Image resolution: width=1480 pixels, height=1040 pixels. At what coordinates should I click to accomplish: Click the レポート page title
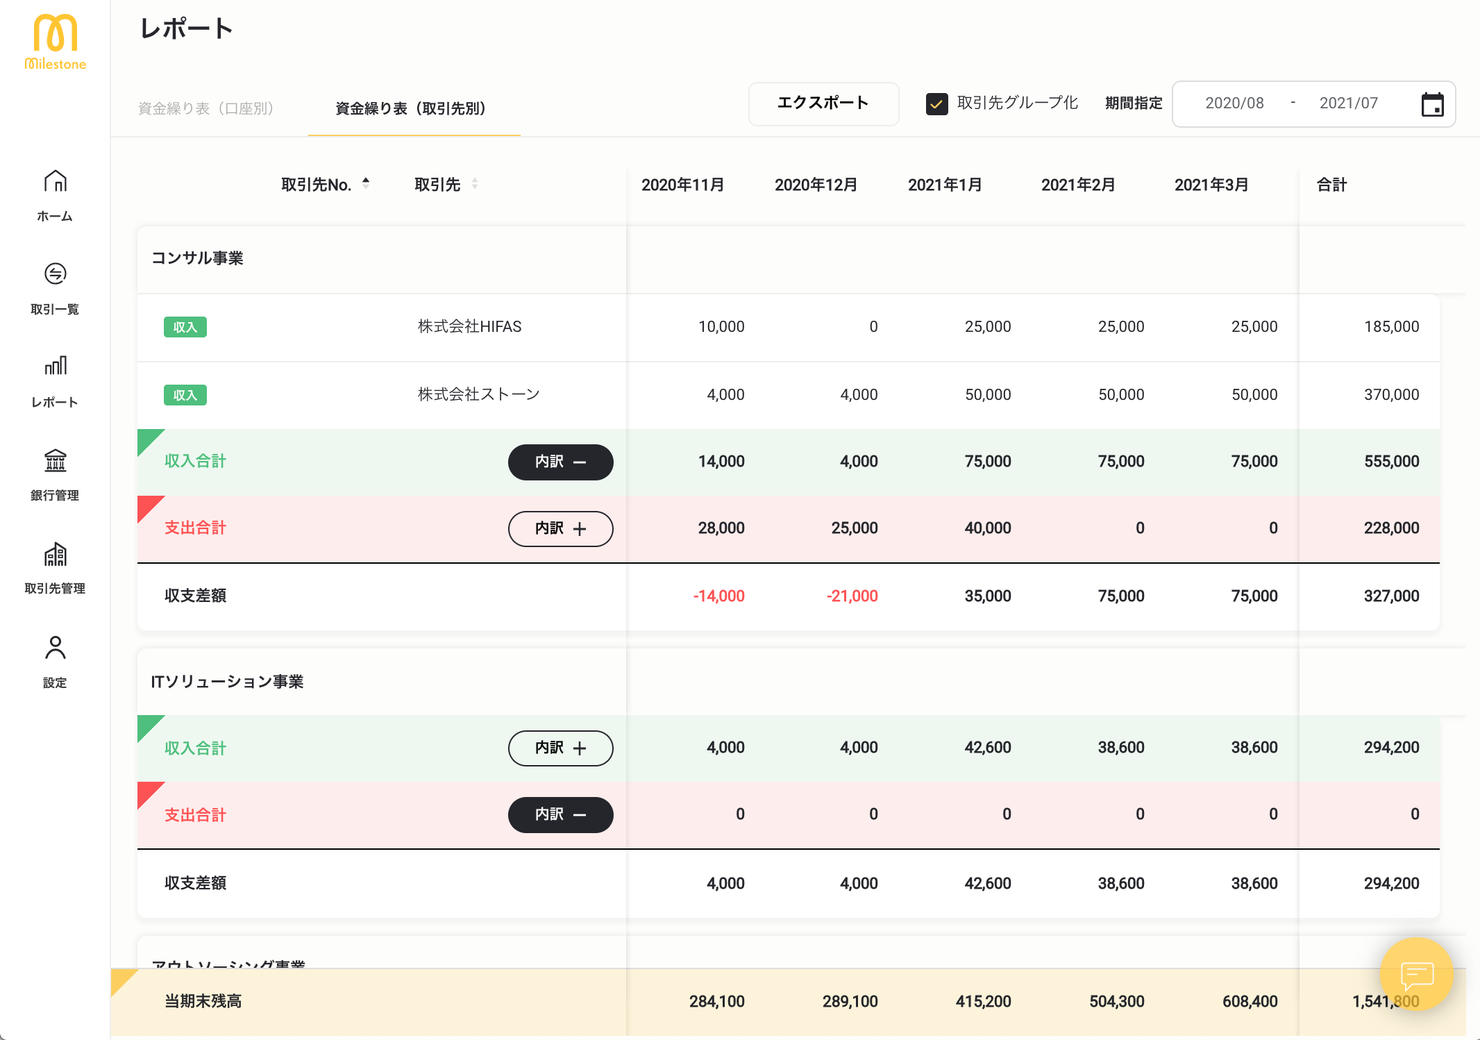tap(186, 28)
